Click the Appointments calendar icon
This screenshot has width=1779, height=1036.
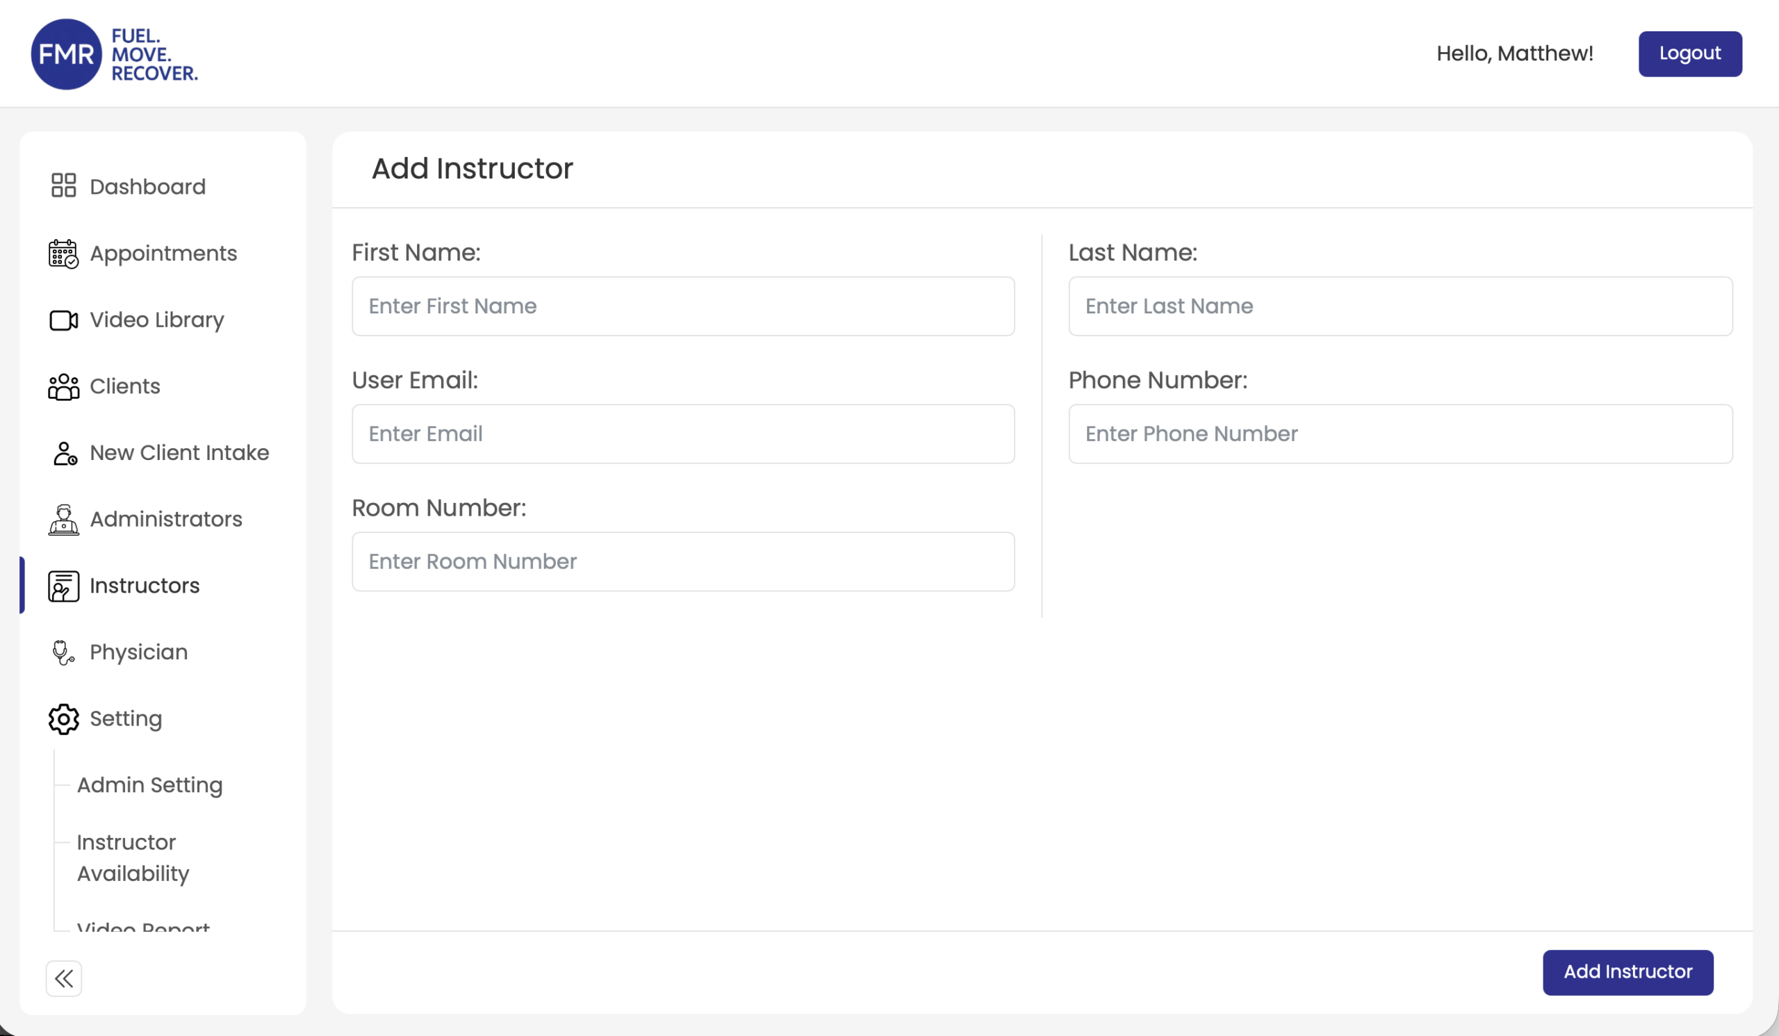tap(63, 254)
